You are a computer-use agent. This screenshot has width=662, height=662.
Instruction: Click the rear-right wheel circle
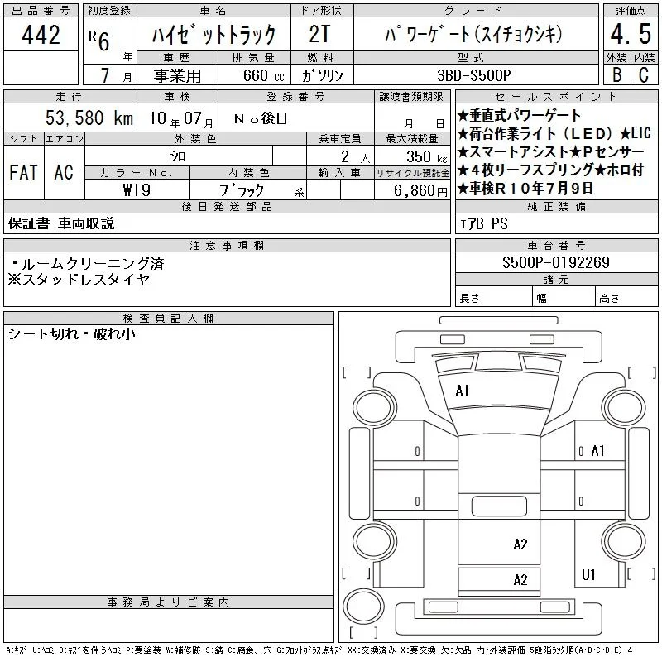(624, 541)
